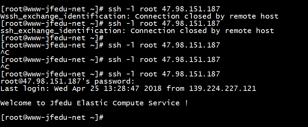This screenshot has width=308, height=127.
Task: Click the second ssh command line
Action: (164, 23)
